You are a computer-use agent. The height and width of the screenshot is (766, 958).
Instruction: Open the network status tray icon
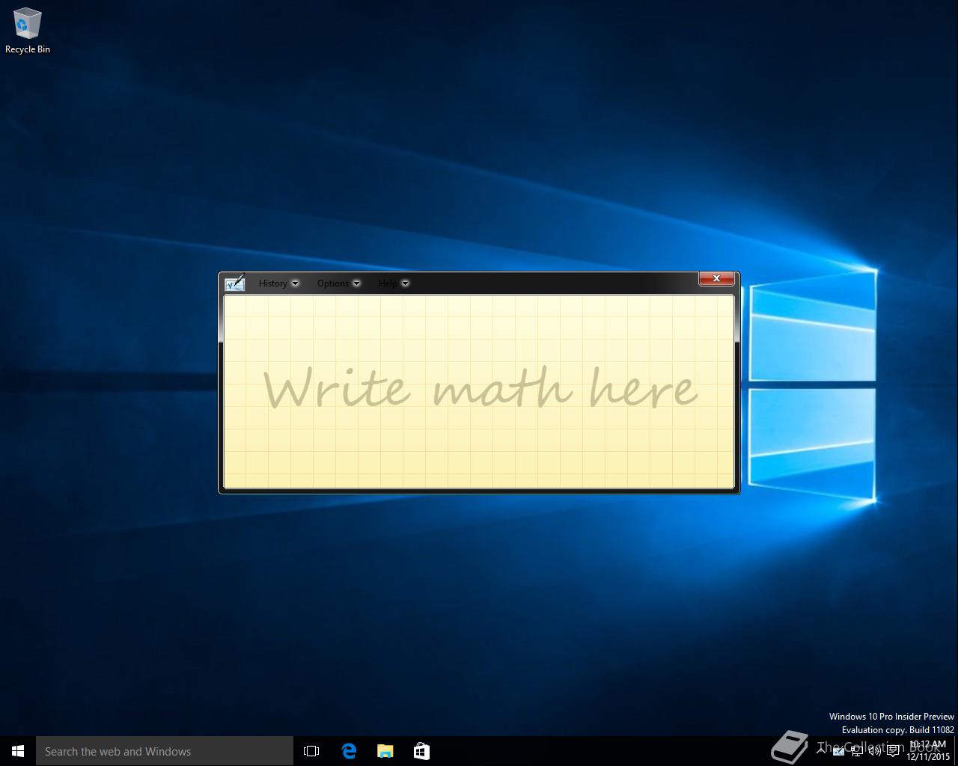pos(857,751)
